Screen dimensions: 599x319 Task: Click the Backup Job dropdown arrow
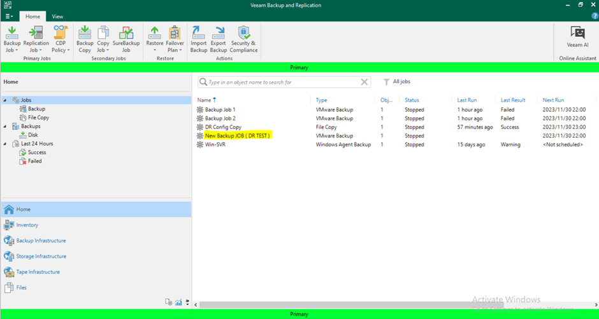coord(17,50)
